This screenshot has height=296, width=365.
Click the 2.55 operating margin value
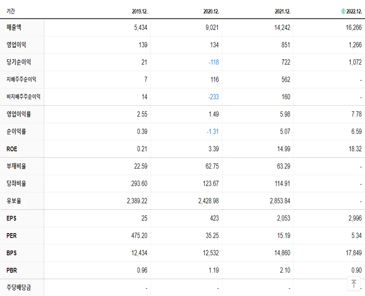click(142, 114)
